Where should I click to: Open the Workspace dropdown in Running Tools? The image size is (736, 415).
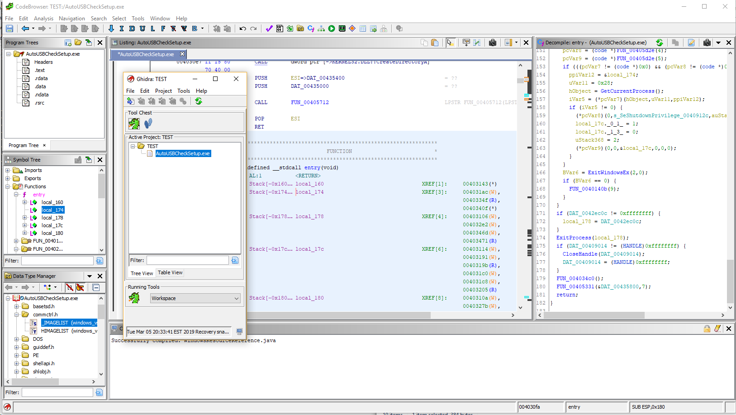[195, 298]
